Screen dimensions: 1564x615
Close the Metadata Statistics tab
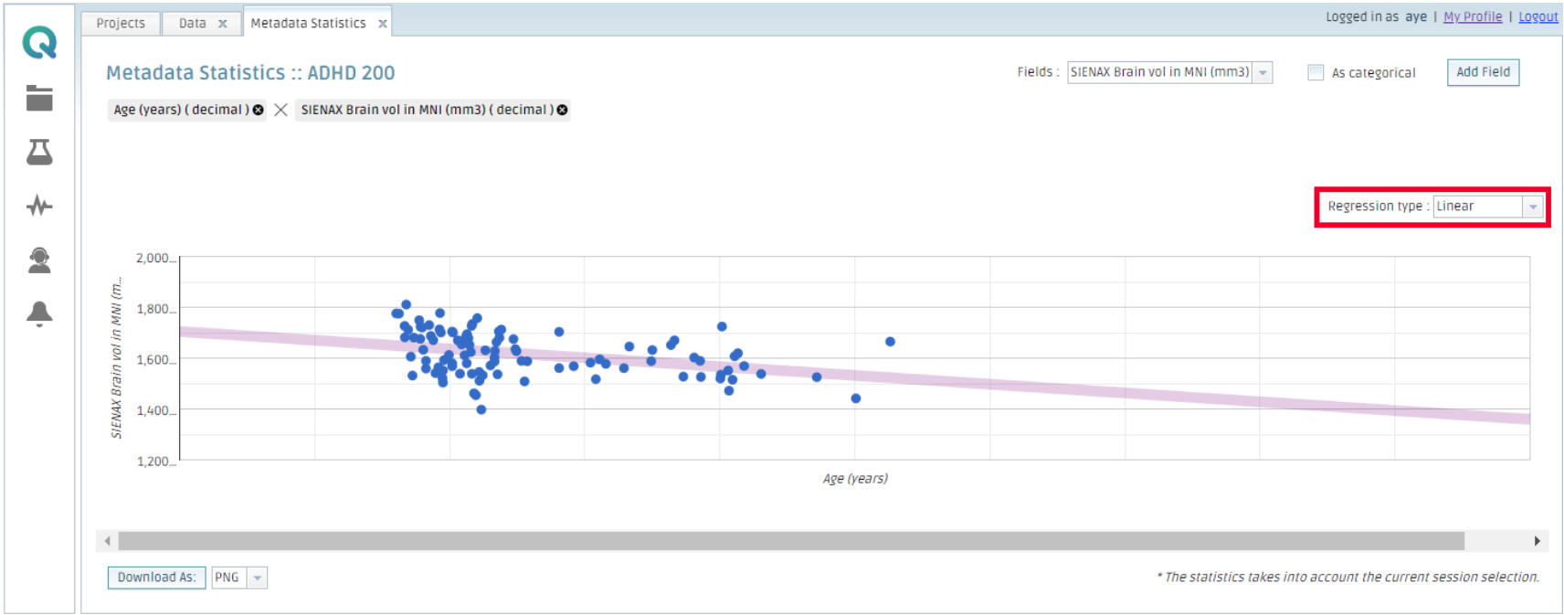coord(383,24)
